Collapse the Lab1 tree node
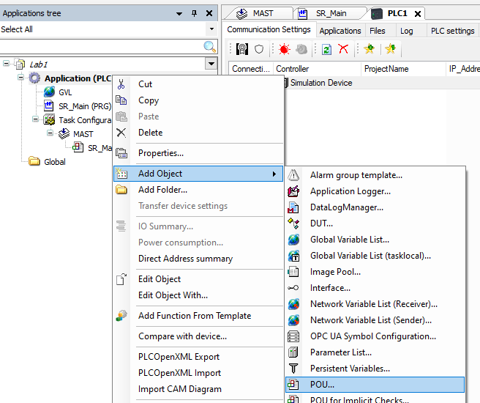The width and height of the screenshot is (480, 403). click(x=7, y=64)
